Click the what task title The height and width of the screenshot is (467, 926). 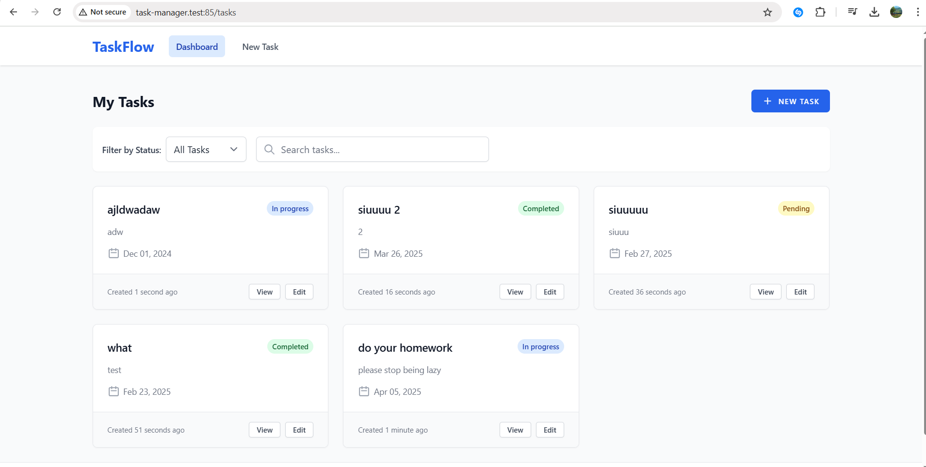point(119,348)
